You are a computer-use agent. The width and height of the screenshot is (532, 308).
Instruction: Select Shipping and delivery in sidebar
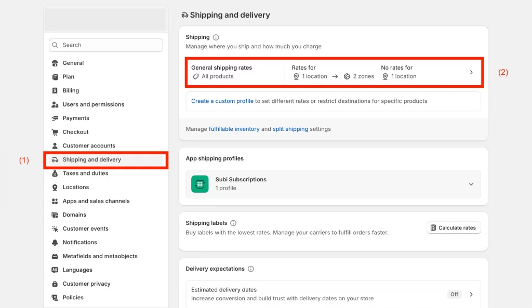coord(91,160)
